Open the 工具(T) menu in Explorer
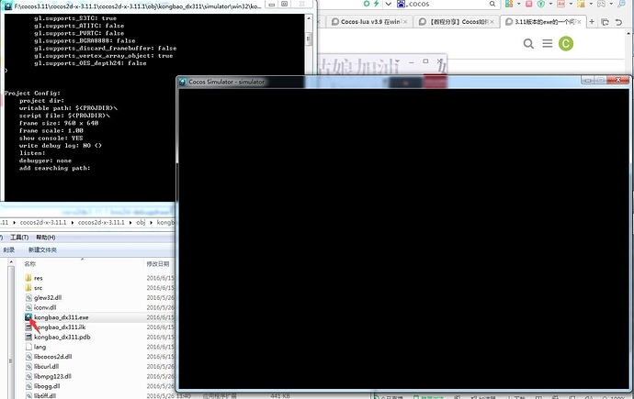The image size is (634, 399). [x=19, y=238]
